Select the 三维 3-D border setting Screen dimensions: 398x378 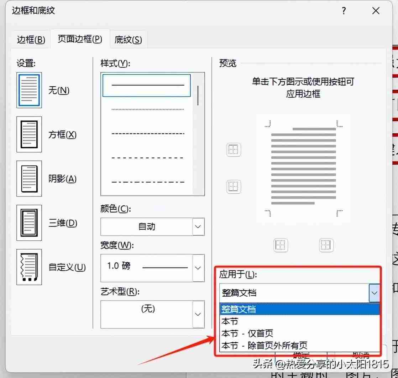point(29,223)
